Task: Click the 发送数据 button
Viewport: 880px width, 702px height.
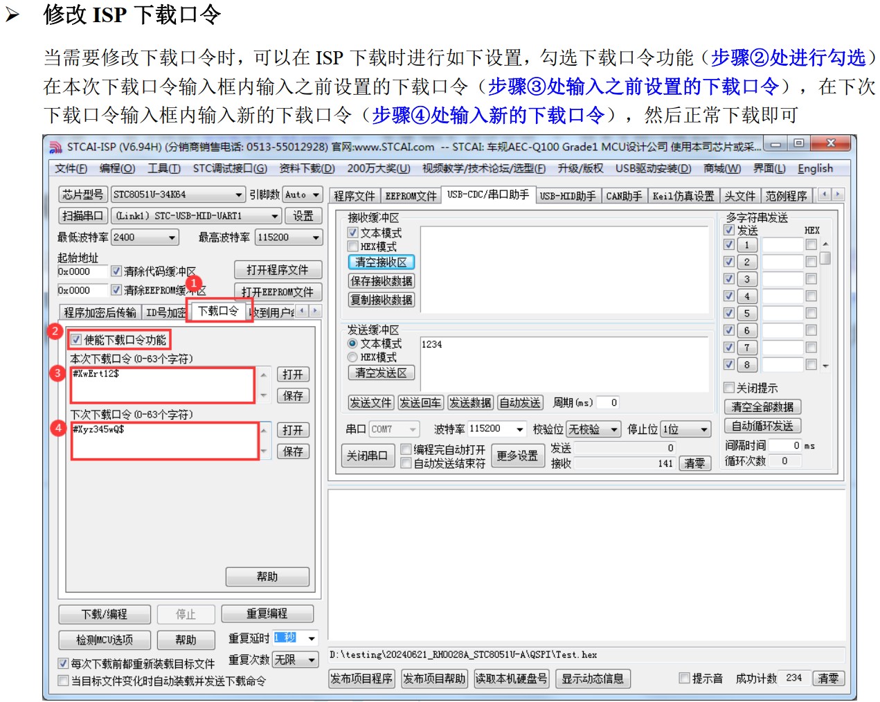Action: (470, 402)
